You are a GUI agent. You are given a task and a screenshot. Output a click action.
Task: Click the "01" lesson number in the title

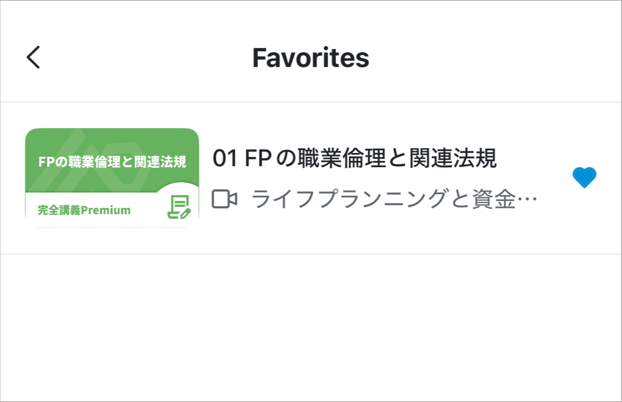click(225, 158)
